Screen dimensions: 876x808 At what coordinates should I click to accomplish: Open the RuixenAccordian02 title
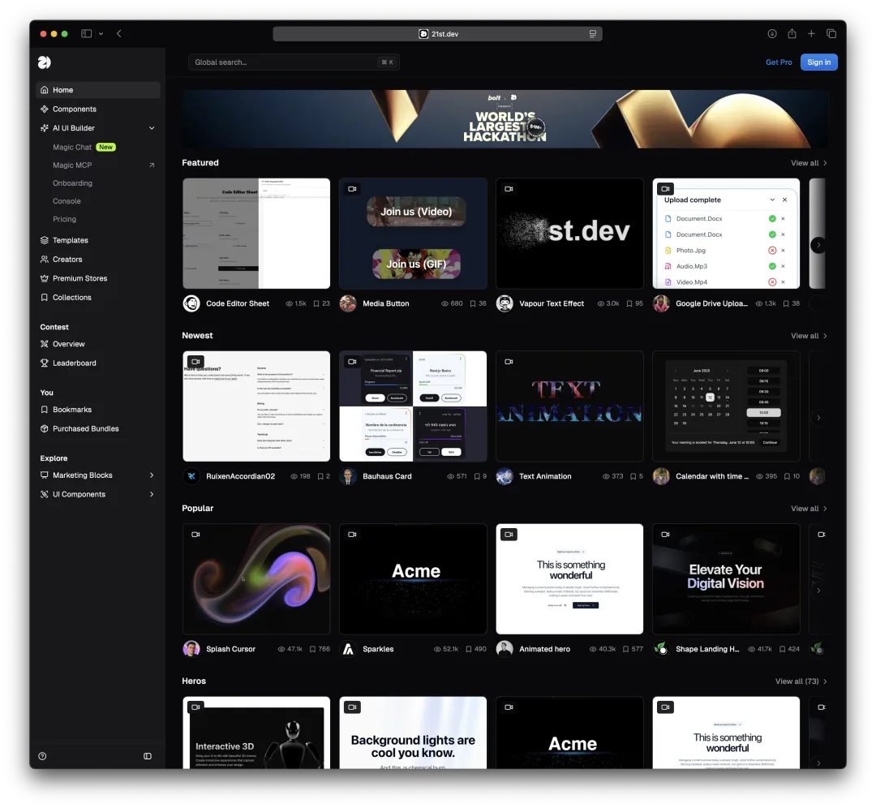240,476
